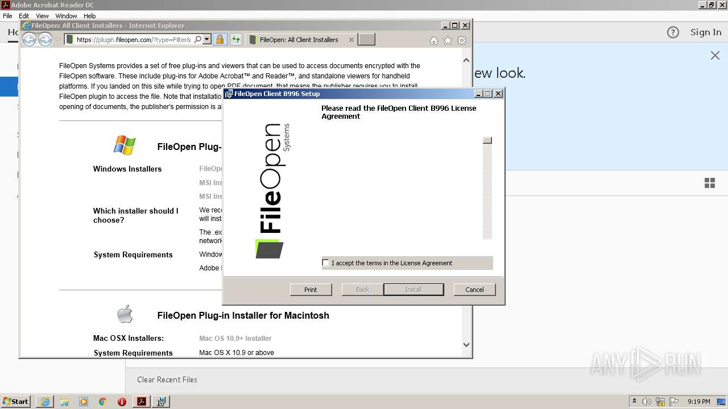Click the FileOpen Client B996 Setup title icon
This screenshot has width=728, height=409.
(229, 94)
